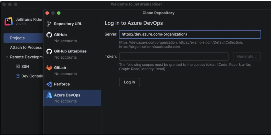Choose Repository URL option
The image size is (273, 136).
pyautogui.click(x=68, y=24)
